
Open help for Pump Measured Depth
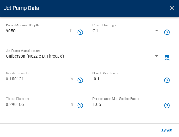[x=80, y=32]
